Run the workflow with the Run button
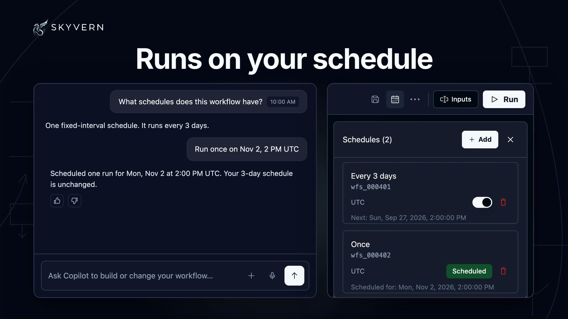 [504, 99]
